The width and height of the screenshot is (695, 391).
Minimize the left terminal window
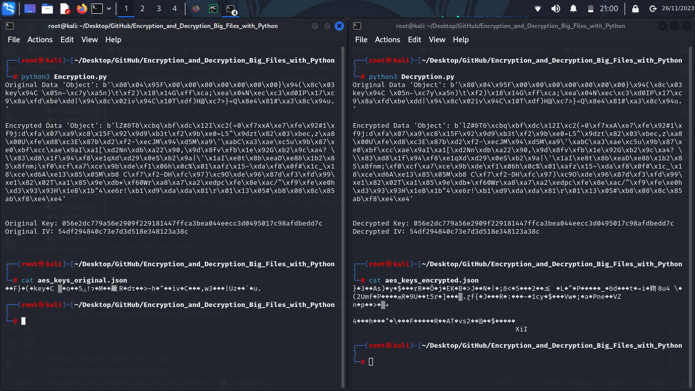coord(315,26)
